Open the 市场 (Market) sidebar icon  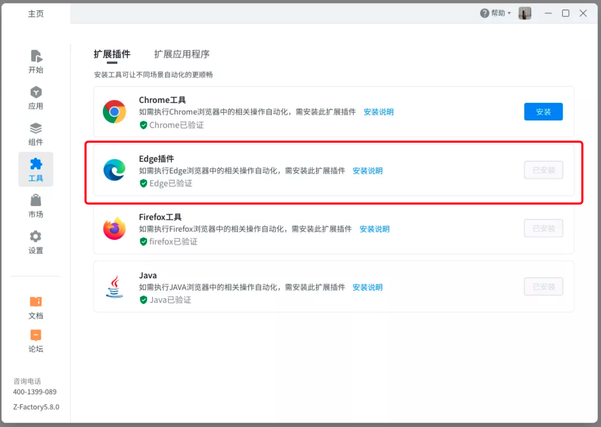tap(36, 206)
